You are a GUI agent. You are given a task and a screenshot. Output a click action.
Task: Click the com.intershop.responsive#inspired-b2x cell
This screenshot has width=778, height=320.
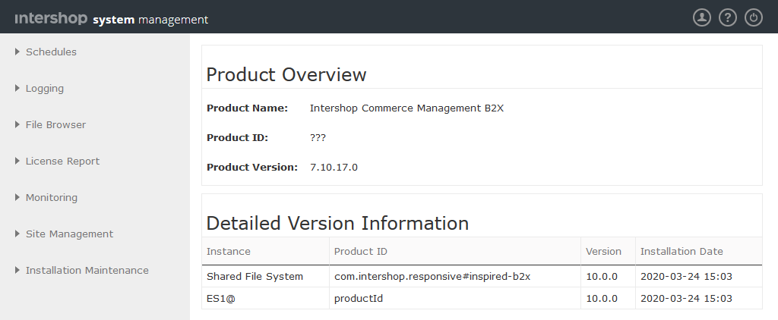455,277
